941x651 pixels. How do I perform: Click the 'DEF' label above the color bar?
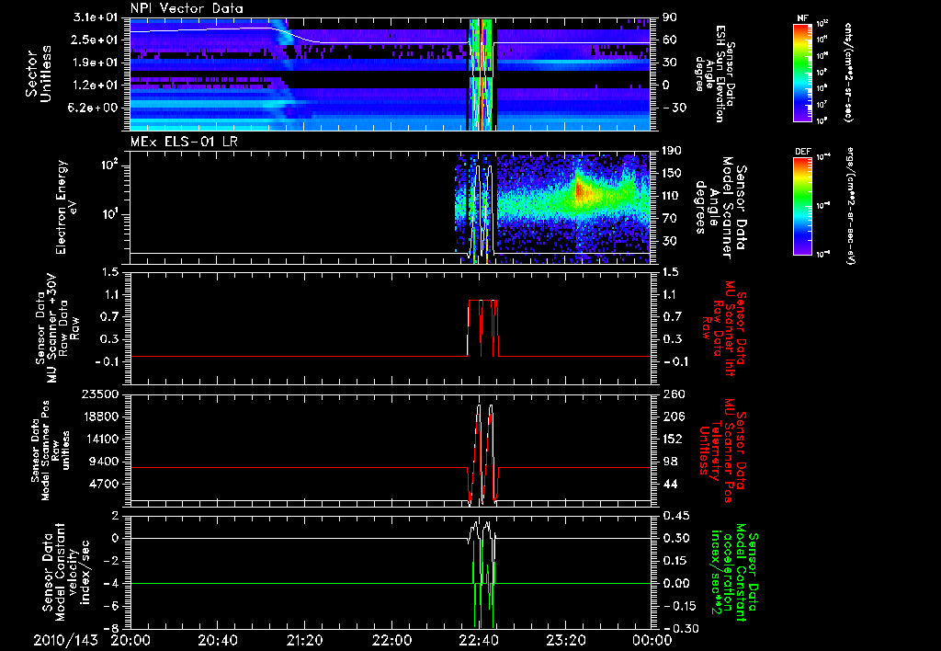(x=803, y=152)
